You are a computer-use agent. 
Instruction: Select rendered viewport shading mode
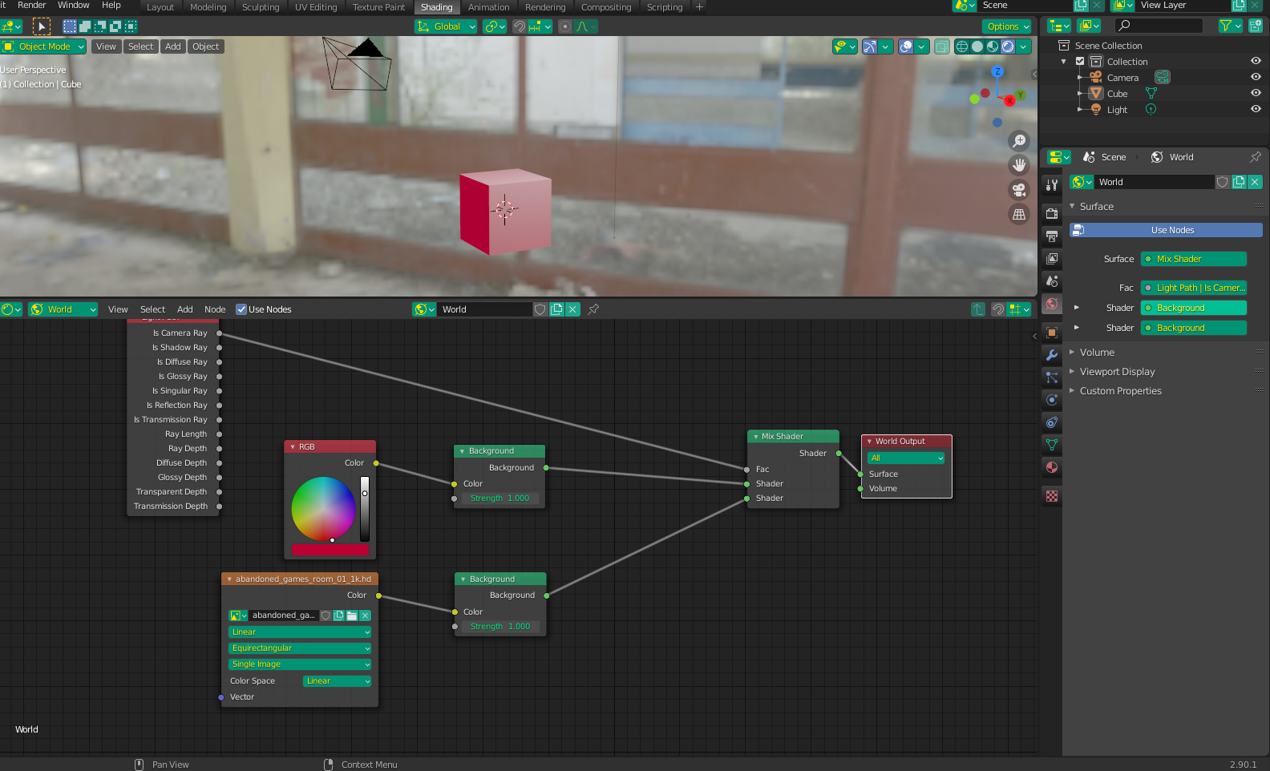point(1008,46)
